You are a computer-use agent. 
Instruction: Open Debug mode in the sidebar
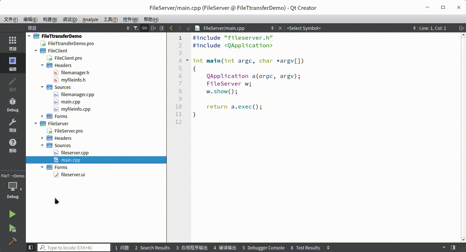(13, 105)
